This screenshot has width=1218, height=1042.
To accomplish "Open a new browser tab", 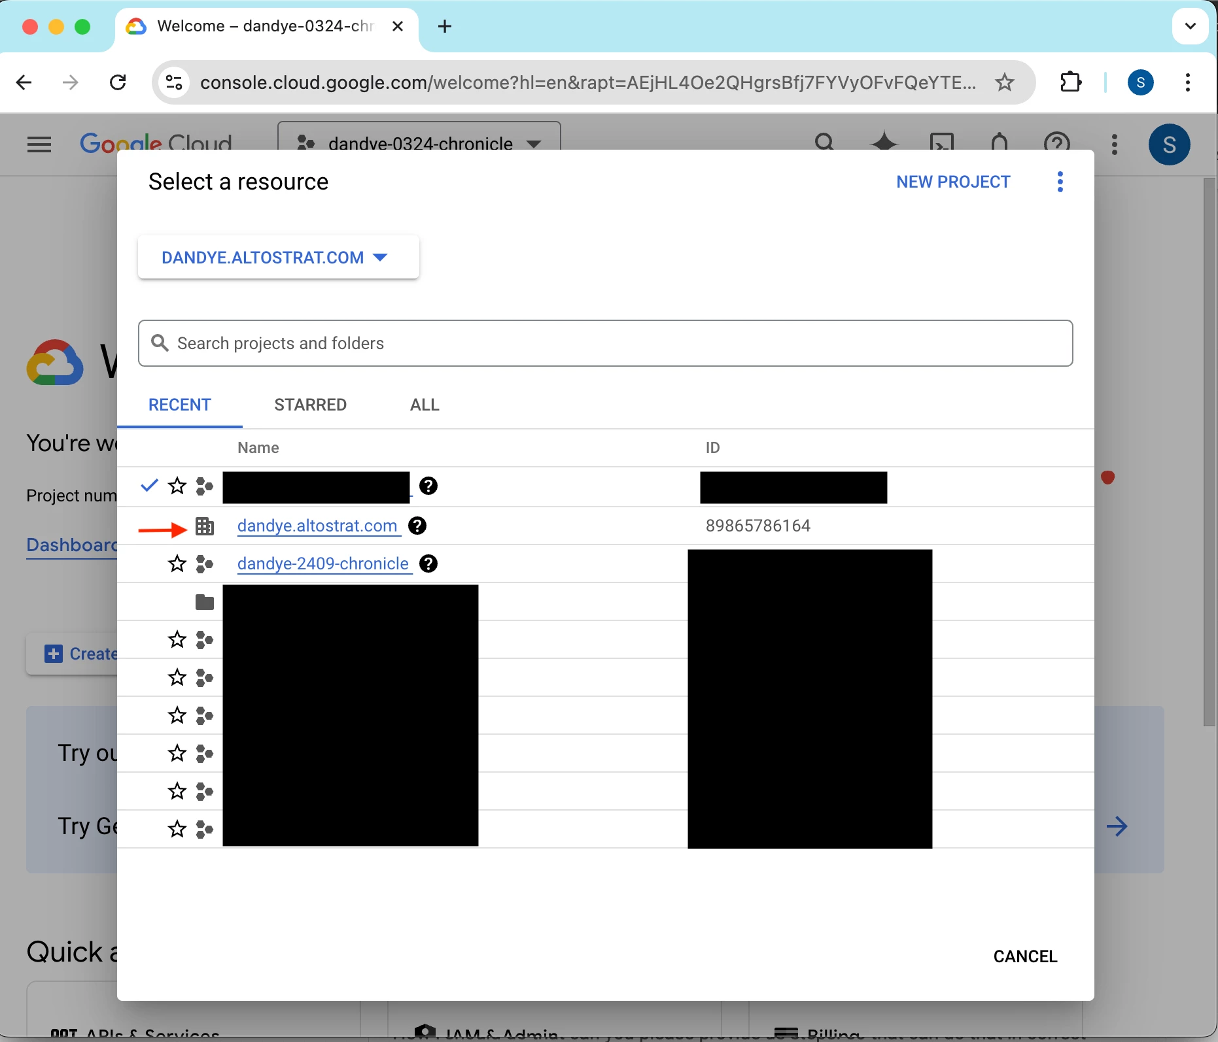I will 445,26.
